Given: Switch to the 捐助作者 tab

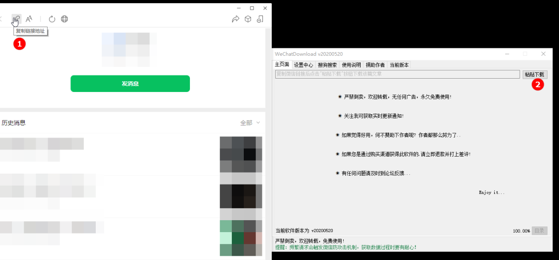Looking at the screenshot, I should [x=375, y=65].
